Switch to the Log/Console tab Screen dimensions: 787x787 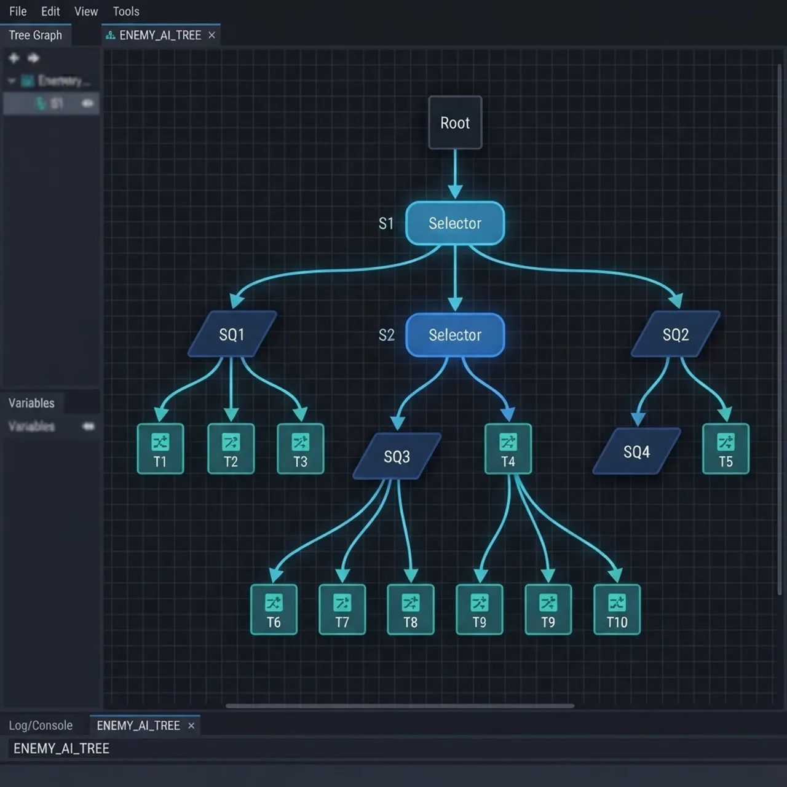(41, 726)
